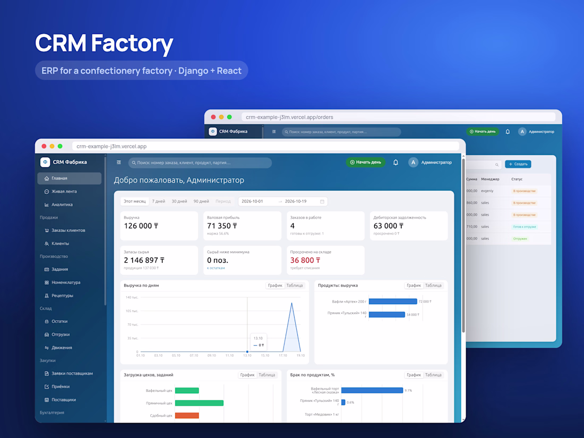Open Главная in the sidebar
This screenshot has width=584, height=438.
point(69,178)
